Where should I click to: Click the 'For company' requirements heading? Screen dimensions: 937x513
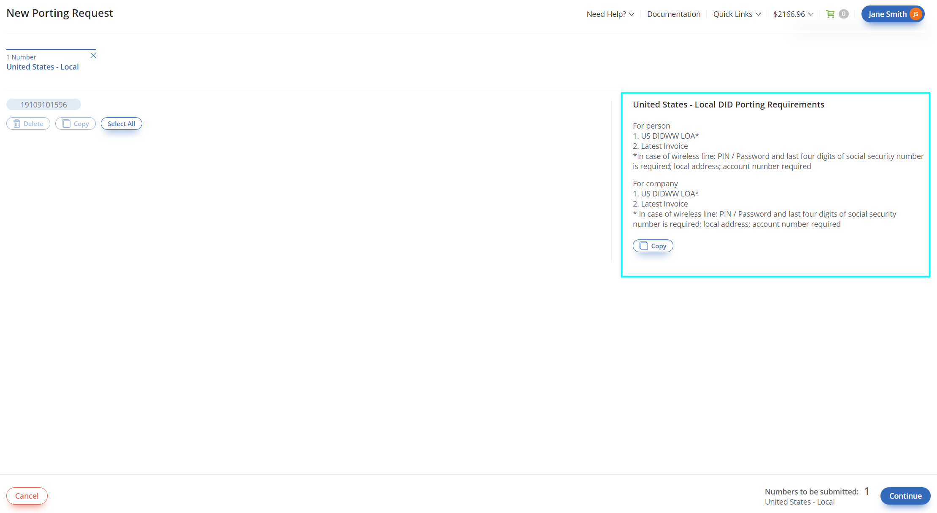pos(655,183)
